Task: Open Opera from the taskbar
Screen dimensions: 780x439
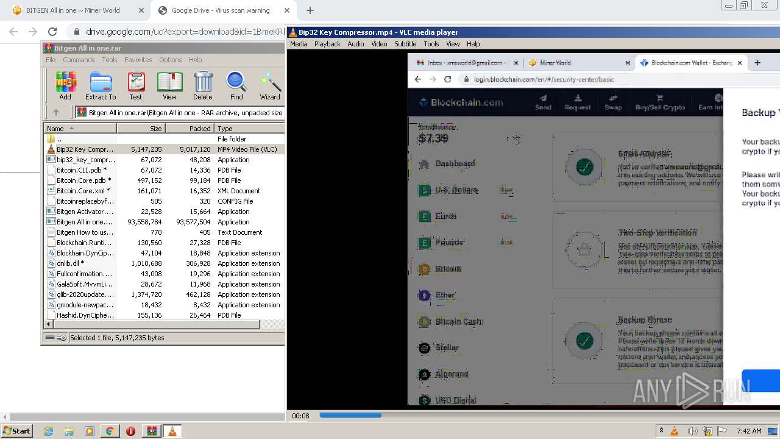Action: [x=130, y=431]
